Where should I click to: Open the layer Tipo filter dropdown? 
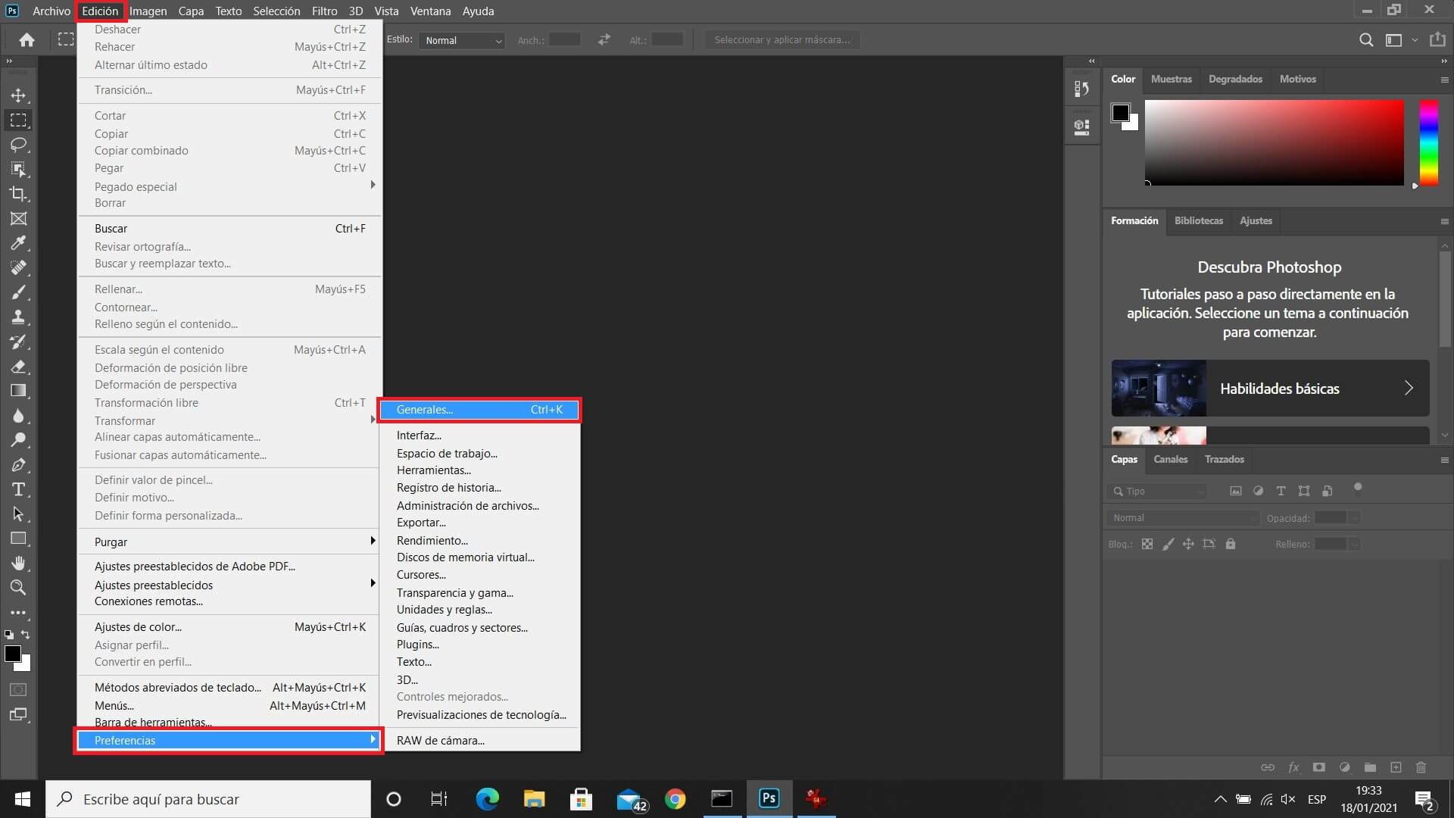[1157, 492]
